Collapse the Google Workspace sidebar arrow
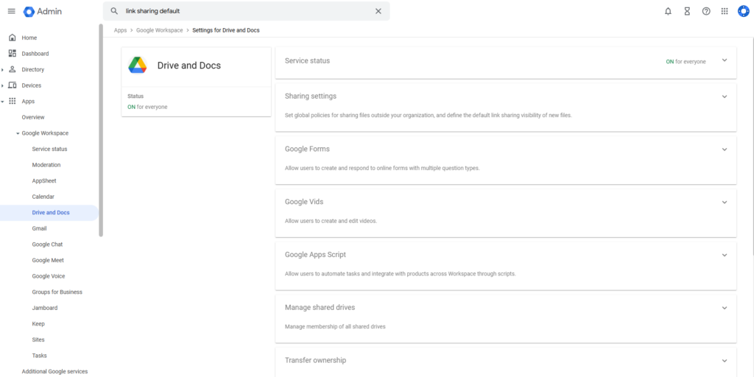This screenshot has height=377, width=754. click(x=18, y=133)
